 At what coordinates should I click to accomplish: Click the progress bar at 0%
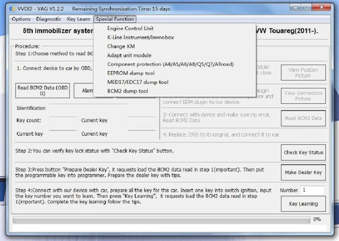(x=161, y=220)
